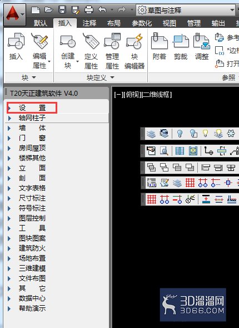Click the 定义属性 tag icon button

coord(91,51)
